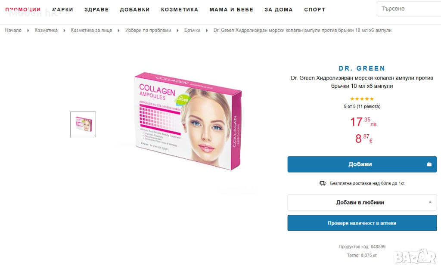
Task: Go to Избери по проблеми breadcrumb
Action: pyautogui.click(x=148, y=31)
